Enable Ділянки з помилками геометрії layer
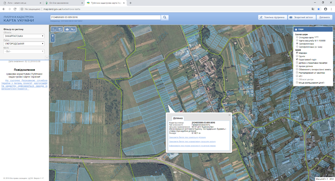This screenshot has height=181, width=335. click(297, 63)
